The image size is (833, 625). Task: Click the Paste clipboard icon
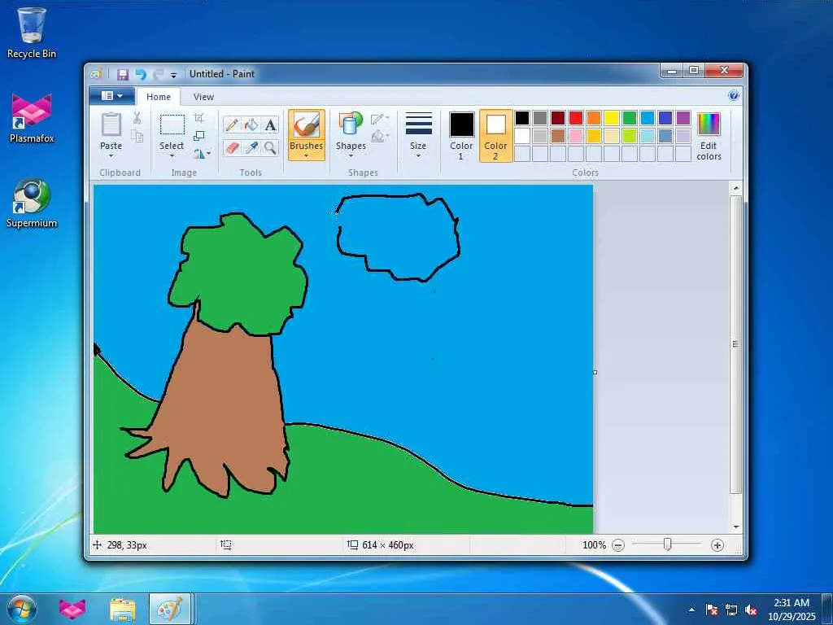[111, 125]
